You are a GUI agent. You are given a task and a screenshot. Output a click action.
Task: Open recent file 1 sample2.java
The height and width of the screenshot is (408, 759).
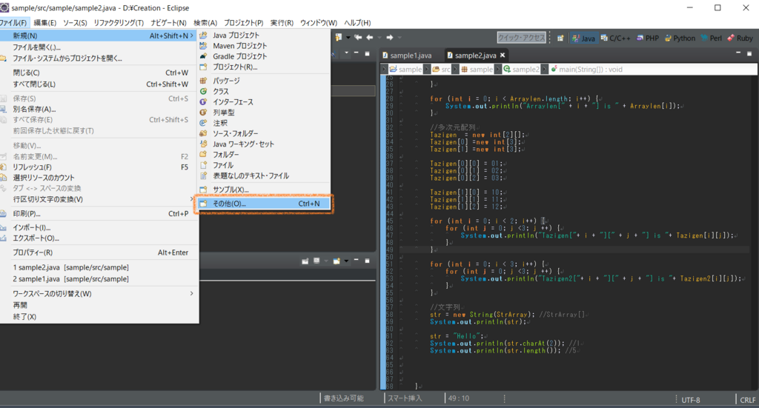click(x=70, y=267)
